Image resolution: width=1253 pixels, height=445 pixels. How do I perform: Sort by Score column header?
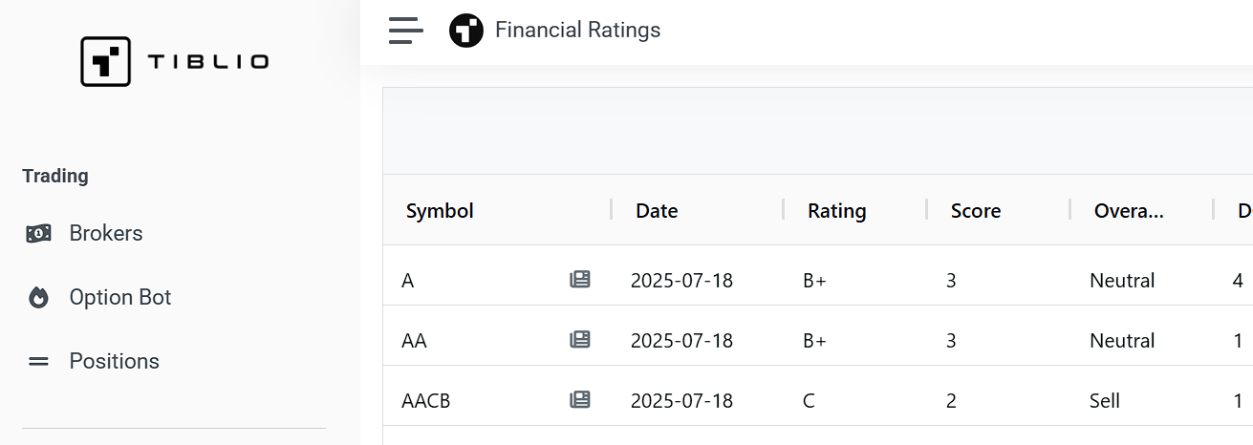(x=976, y=211)
